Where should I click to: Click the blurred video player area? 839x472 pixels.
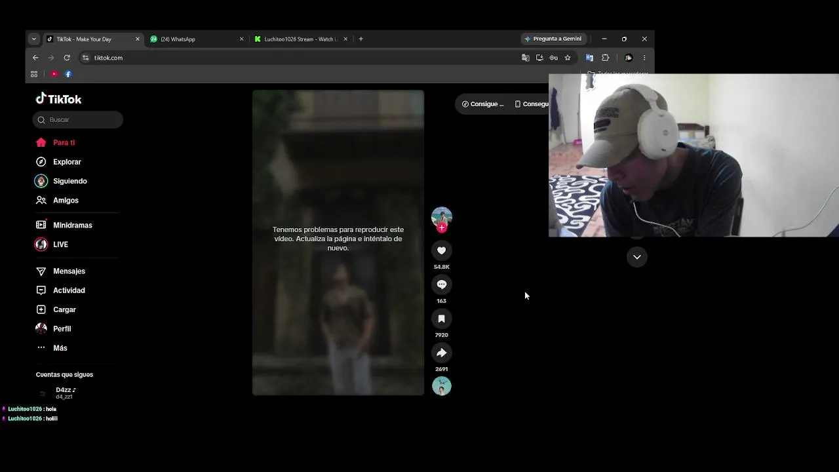pyautogui.click(x=338, y=243)
